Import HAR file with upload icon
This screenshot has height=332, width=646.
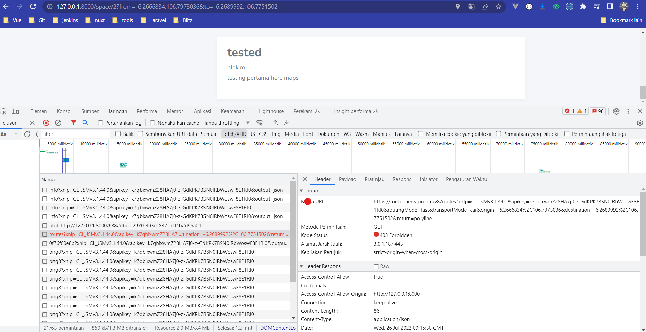(x=275, y=123)
